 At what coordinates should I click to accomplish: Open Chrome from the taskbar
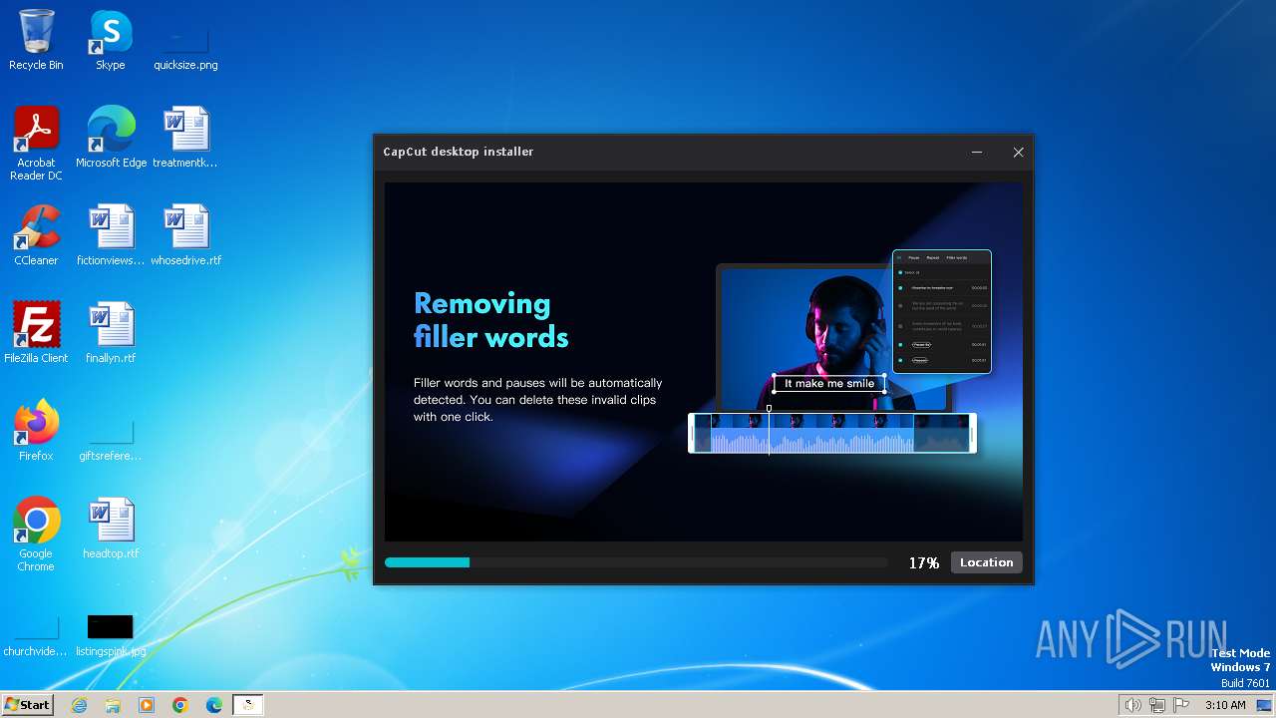click(180, 705)
